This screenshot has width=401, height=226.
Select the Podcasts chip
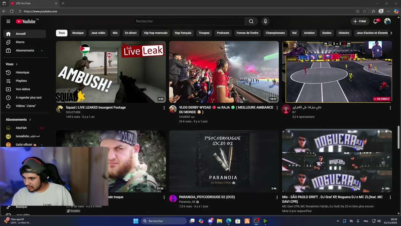tap(223, 33)
